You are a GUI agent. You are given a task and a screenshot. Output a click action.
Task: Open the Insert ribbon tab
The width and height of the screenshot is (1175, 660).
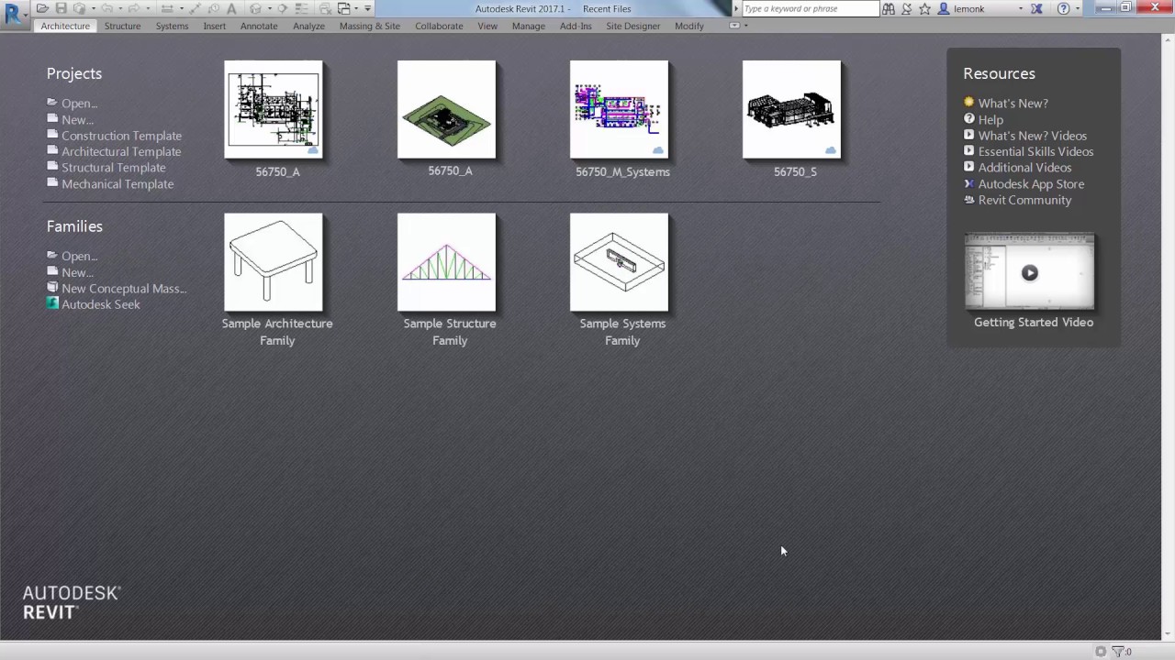pyautogui.click(x=215, y=26)
